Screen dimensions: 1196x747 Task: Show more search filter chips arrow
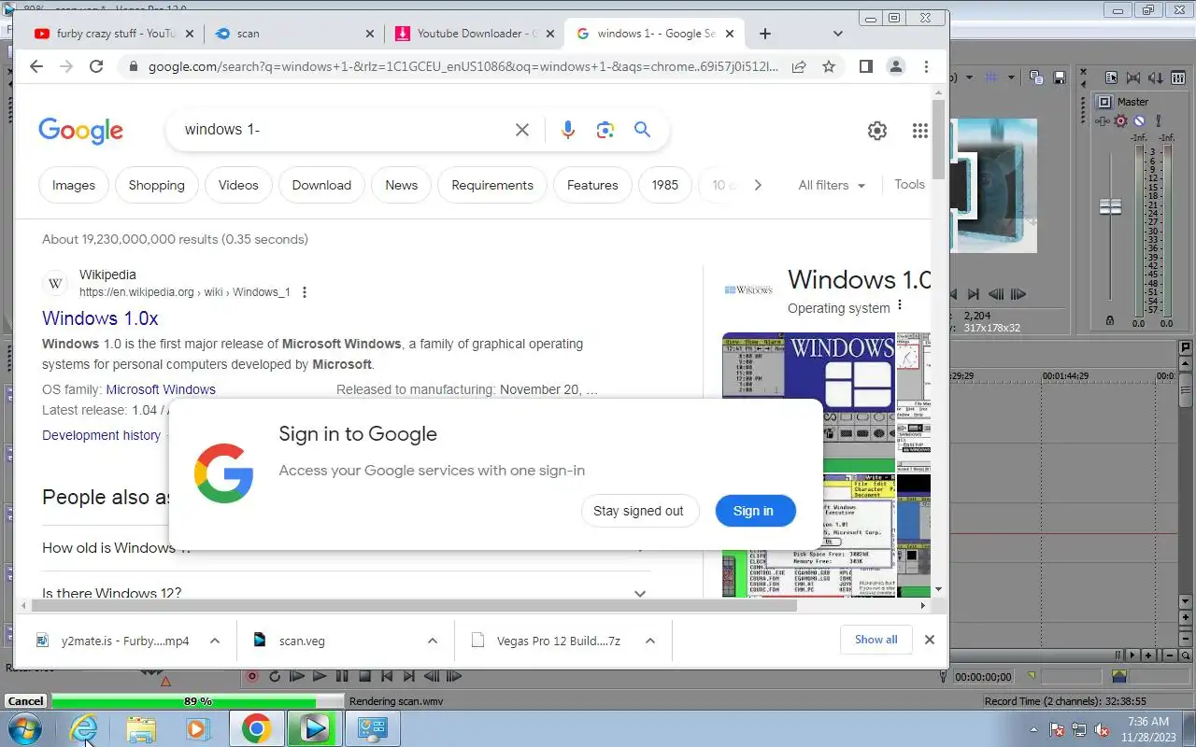[x=758, y=185]
